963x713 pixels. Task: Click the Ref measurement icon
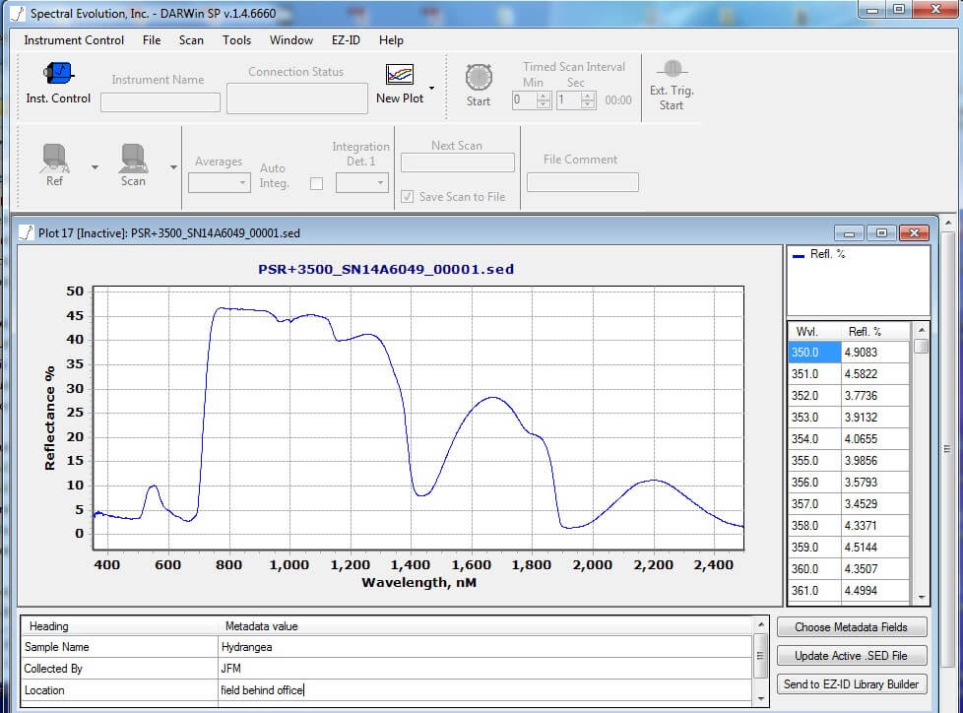(x=55, y=158)
